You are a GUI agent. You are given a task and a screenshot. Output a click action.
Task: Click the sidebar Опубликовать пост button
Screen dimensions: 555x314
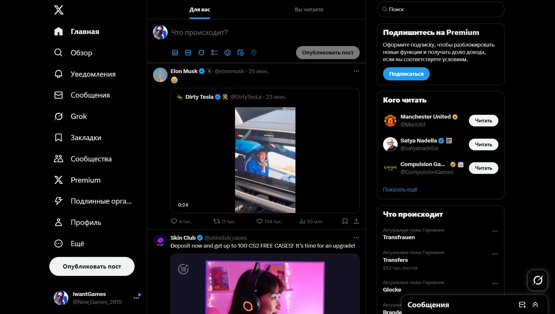click(92, 267)
